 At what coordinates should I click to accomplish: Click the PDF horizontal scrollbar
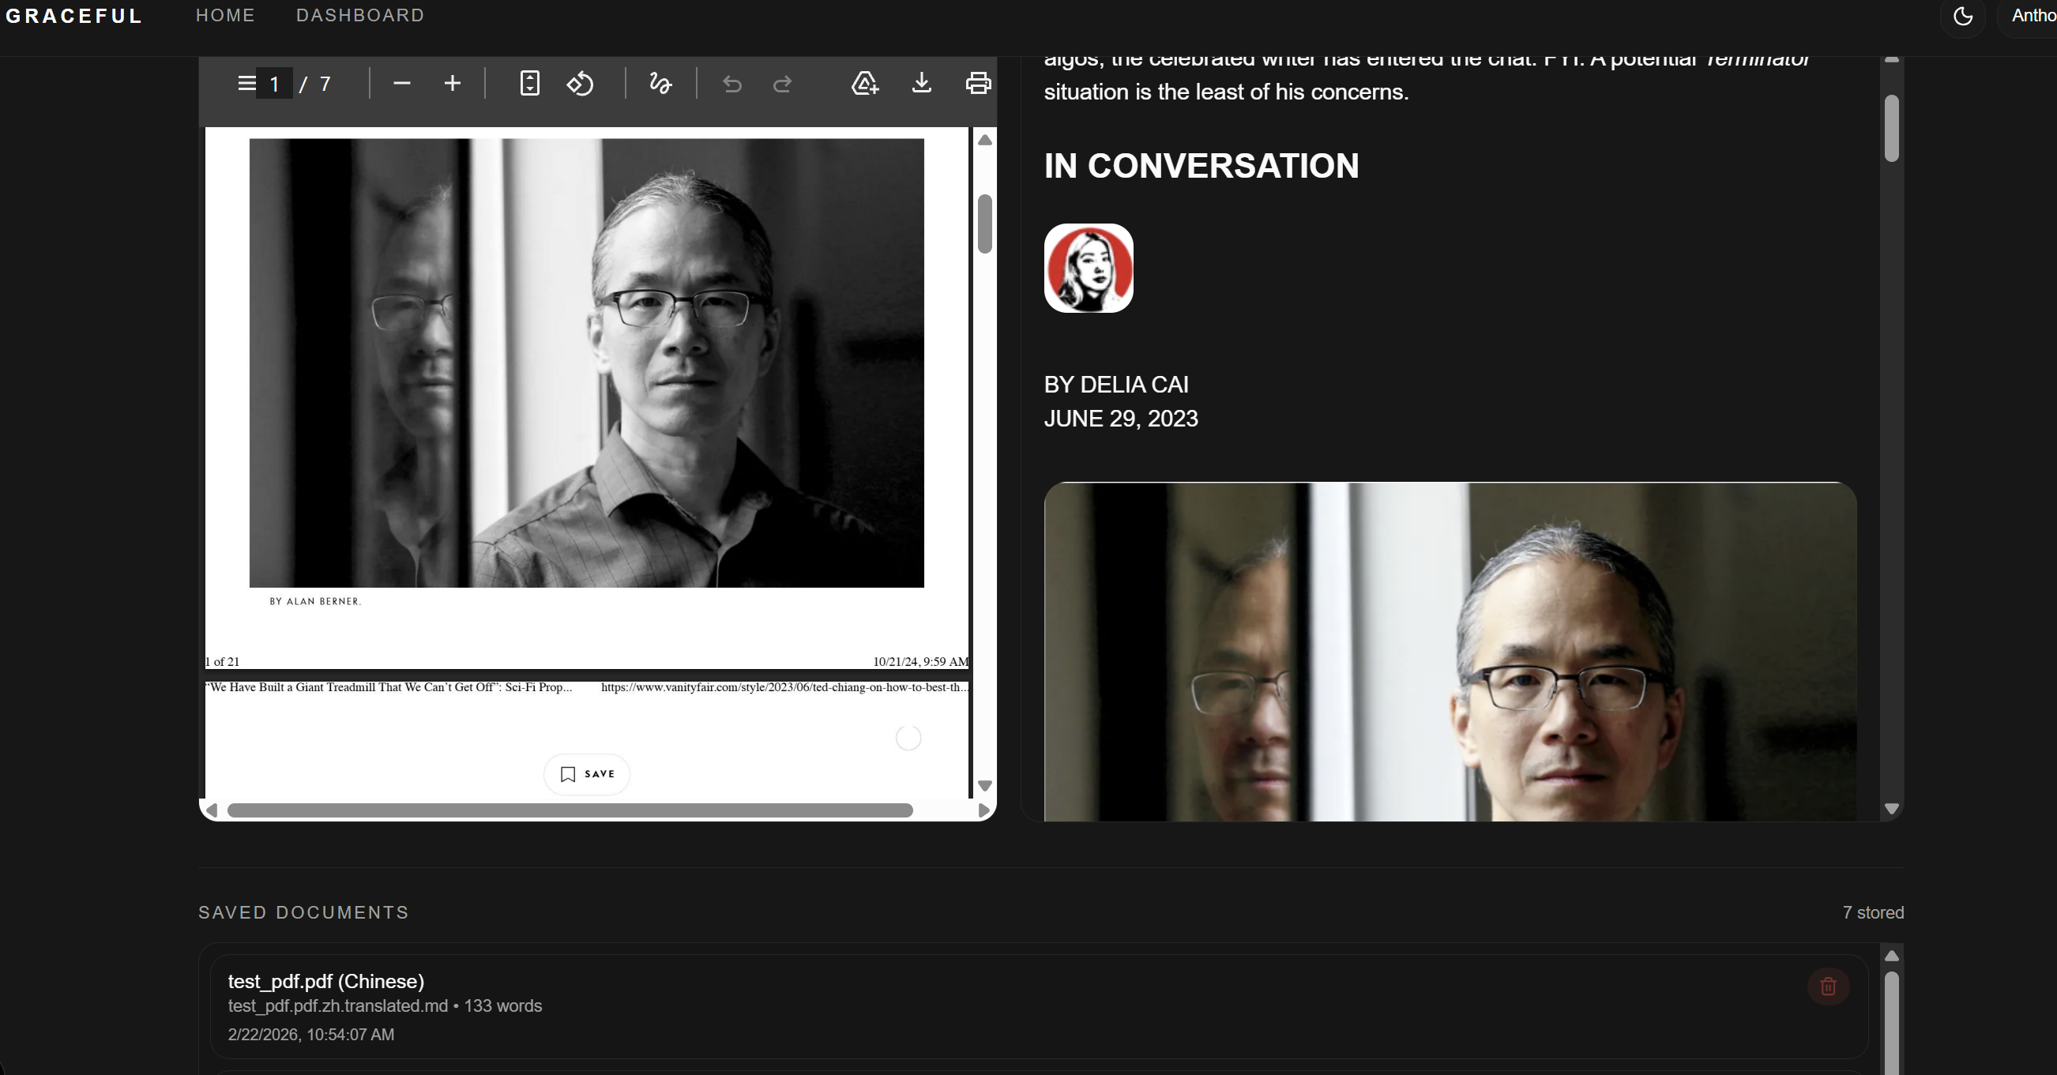click(x=570, y=810)
